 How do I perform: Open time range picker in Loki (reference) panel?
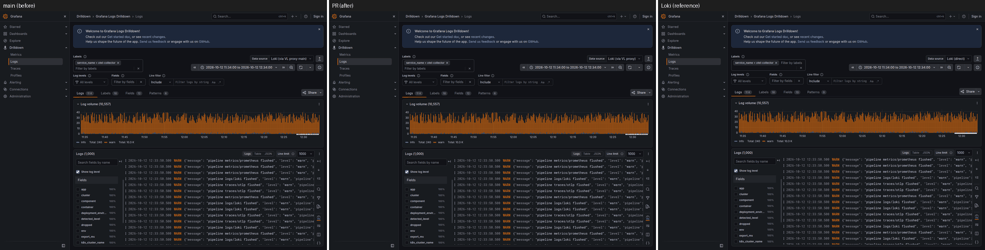tap(897, 67)
